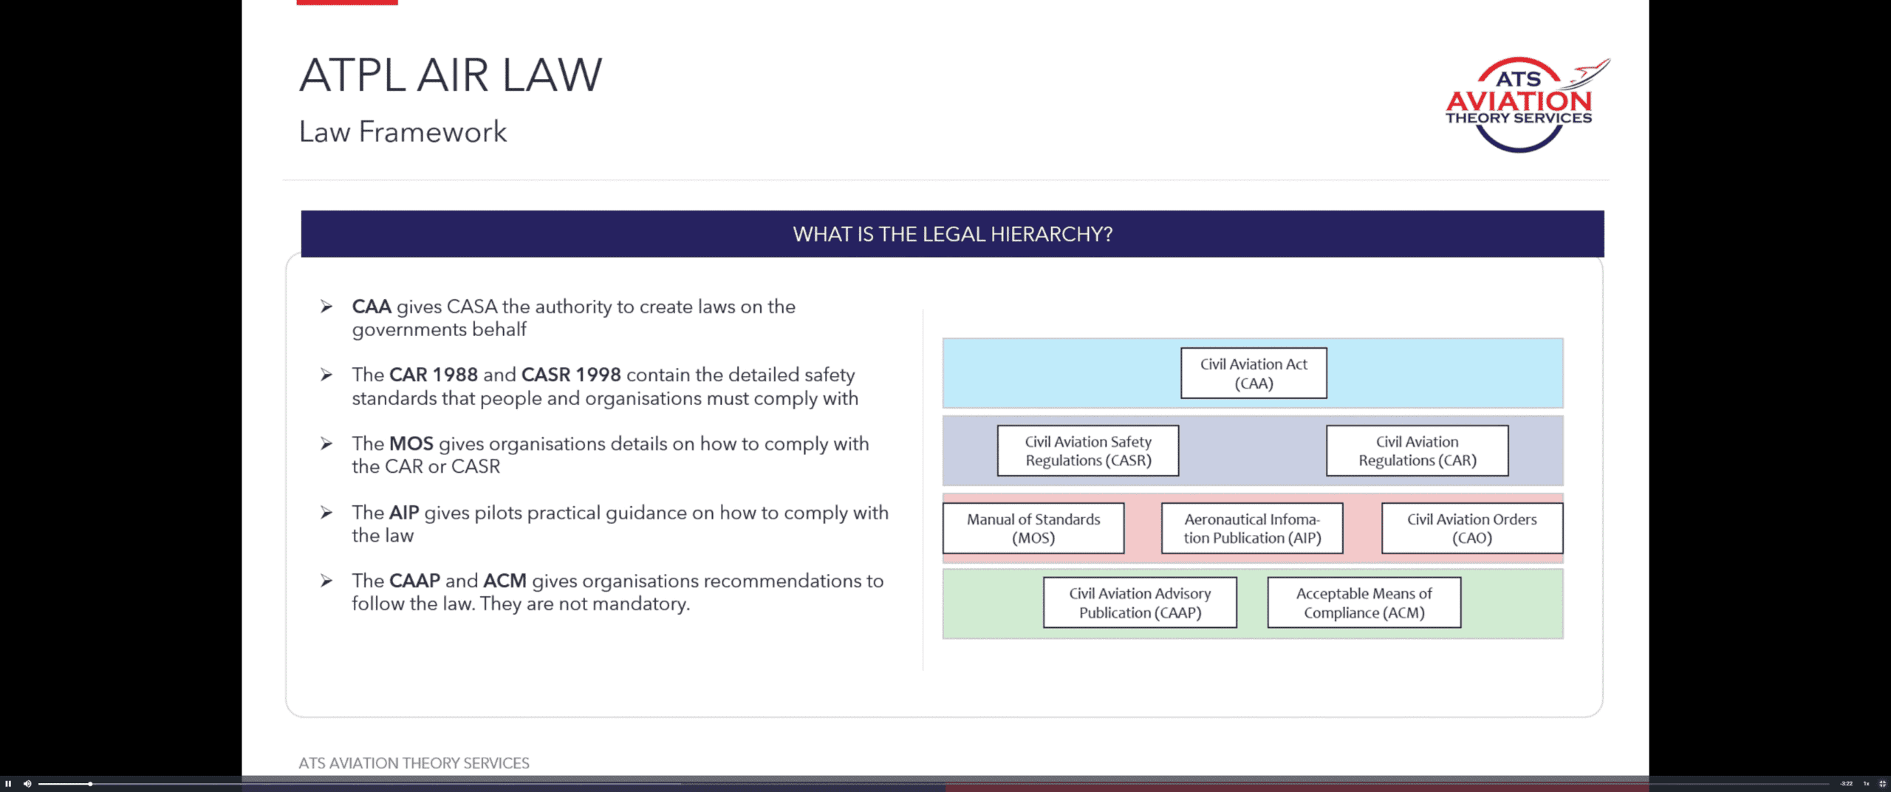This screenshot has width=1891, height=792.
Task: Click the Aeronautical Information Publication (AIP) box
Action: [x=1251, y=528]
